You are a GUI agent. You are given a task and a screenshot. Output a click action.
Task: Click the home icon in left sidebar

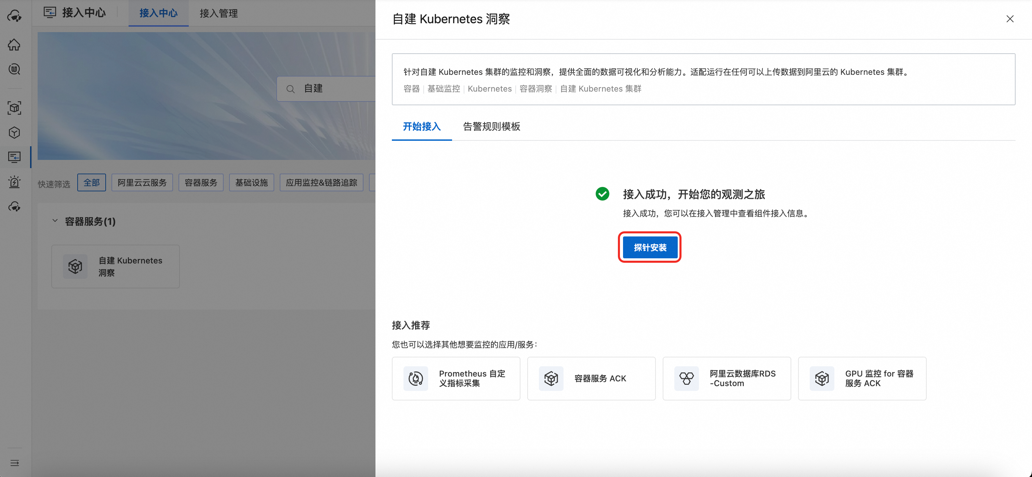pyautogui.click(x=14, y=44)
